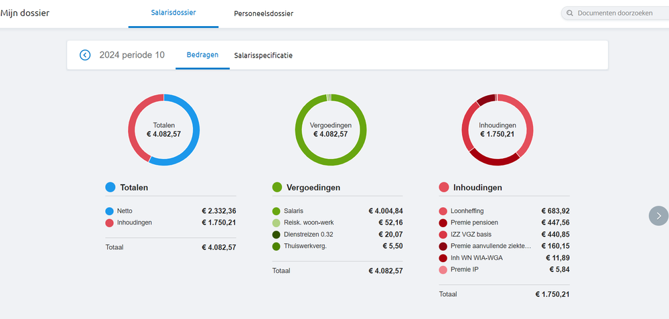Click Totaal row under Totalen list
Screen dimensions: 669x319
coord(171,247)
